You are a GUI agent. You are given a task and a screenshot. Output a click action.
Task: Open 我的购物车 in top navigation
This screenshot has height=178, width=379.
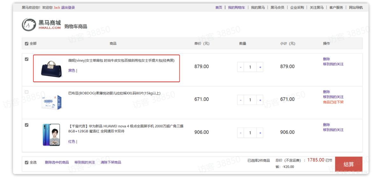[236, 8]
